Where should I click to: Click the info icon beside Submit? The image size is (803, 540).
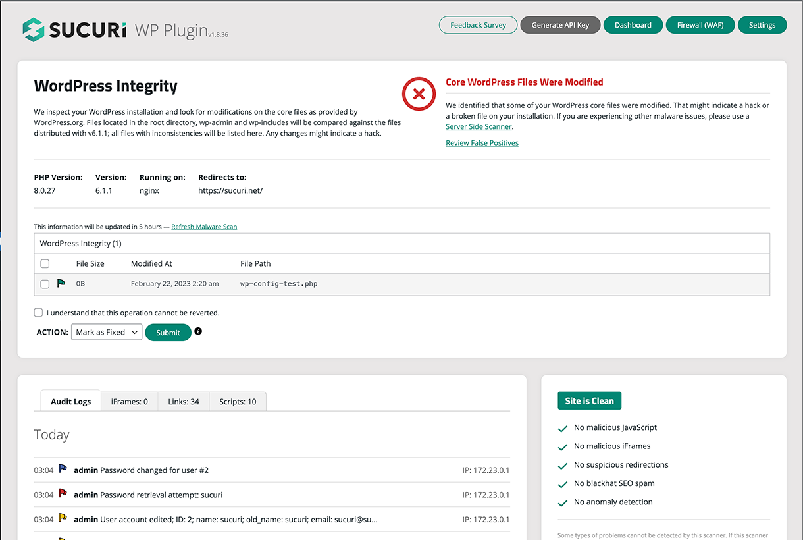(x=198, y=331)
